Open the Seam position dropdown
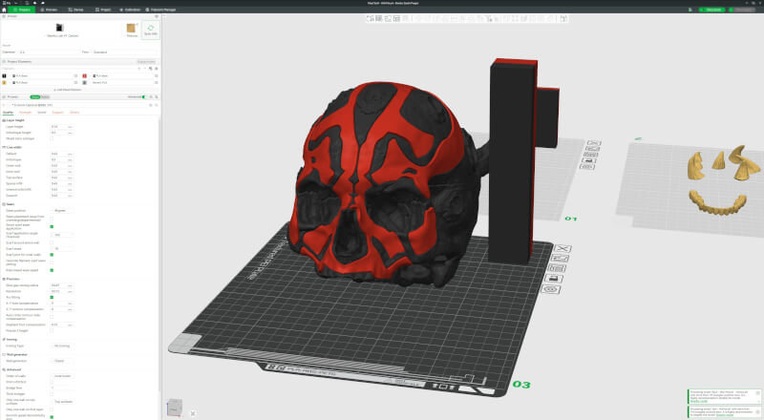This screenshot has height=420, width=764. point(62,211)
